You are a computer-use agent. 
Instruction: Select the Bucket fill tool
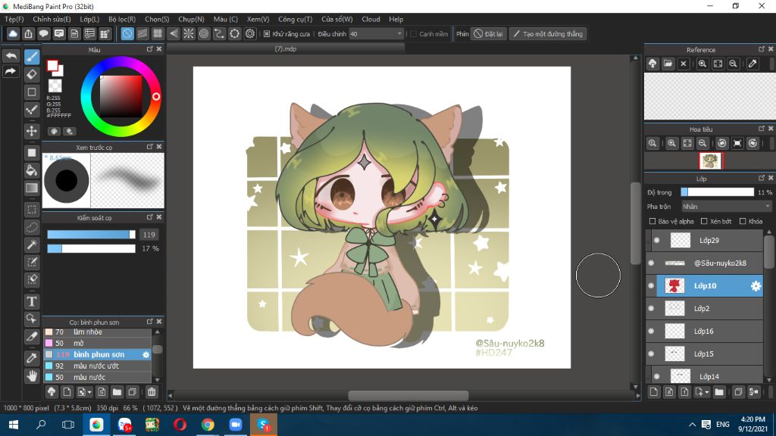click(x=32, y=170)
